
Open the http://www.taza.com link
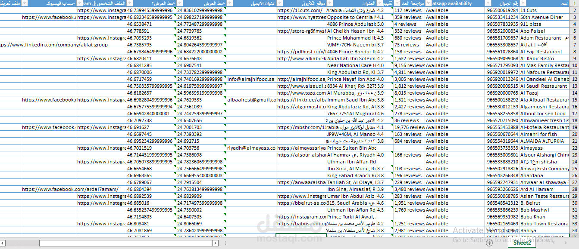pyautogui.click(x=301, y=92)
